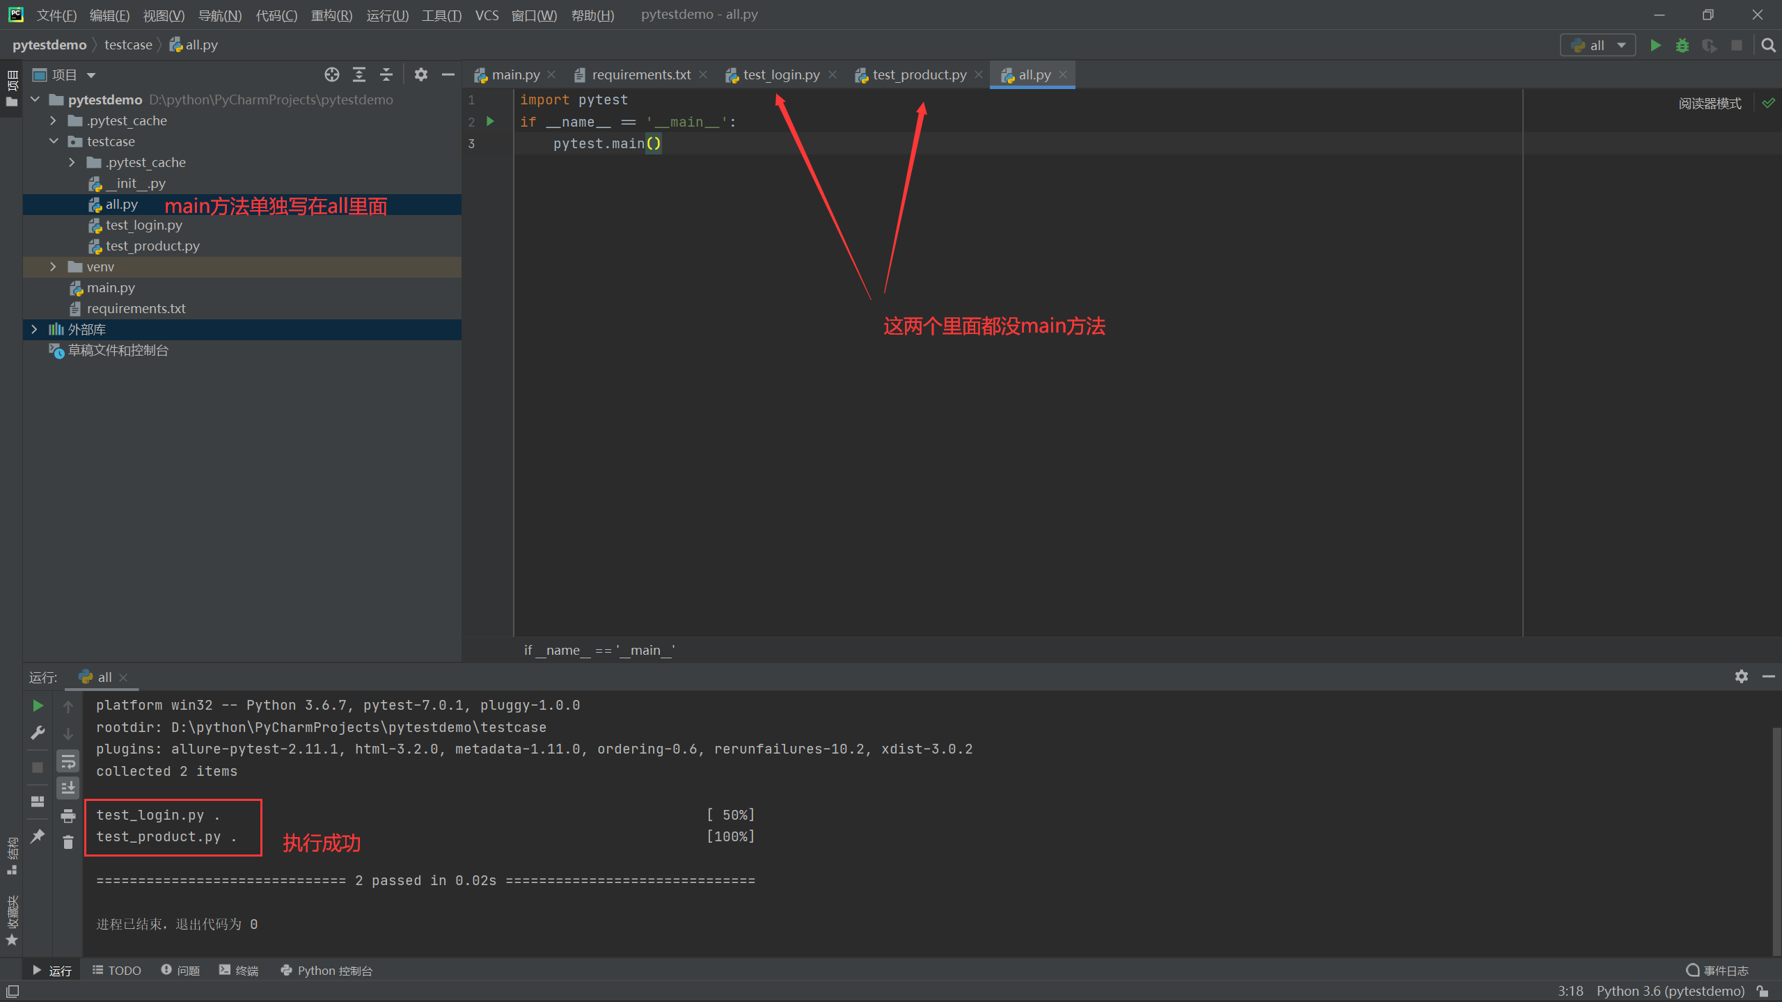
Task: Open the 'all' run configuration dropdown
Action: click(1598, 45)
